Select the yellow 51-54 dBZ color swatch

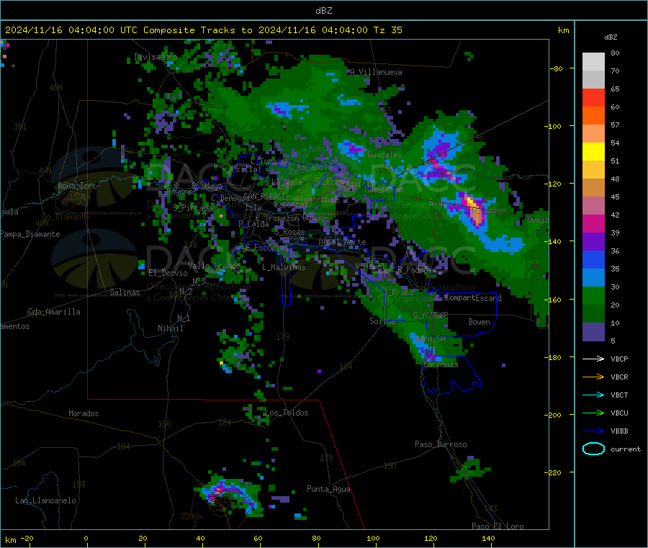[x=593, y=152]
